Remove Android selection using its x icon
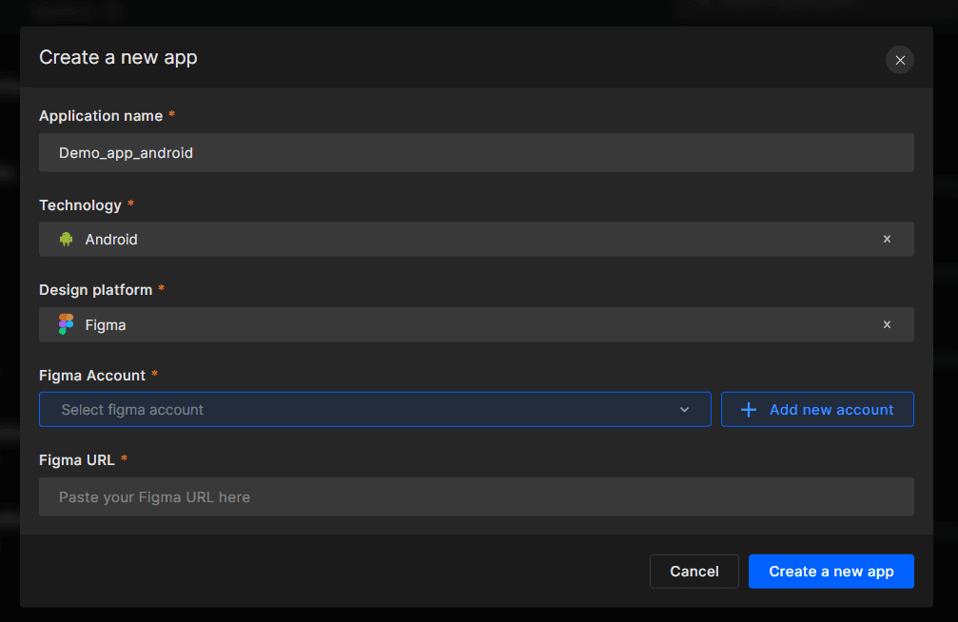Viewport: 958px width, 622px height. pyautogui.click(x=887, y=239)
